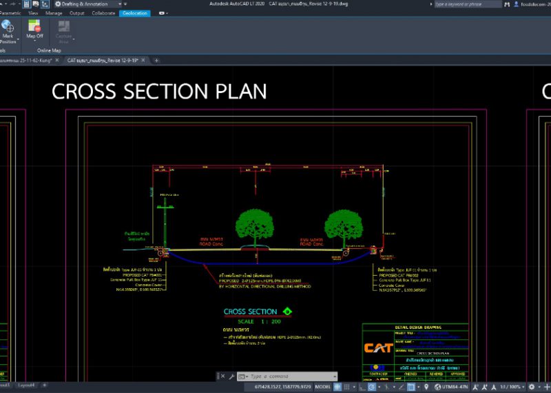Click the CROSS SECTION PLAN heading text
The image size is (551, 393).
[159, 92]
